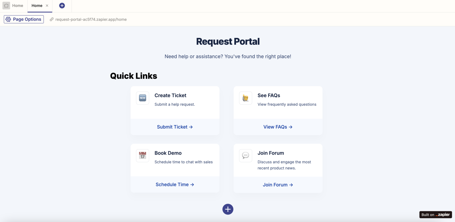Click the See FAQs card title
The width and height of the screenshot is (455, 222).
[x=269, y=95]
